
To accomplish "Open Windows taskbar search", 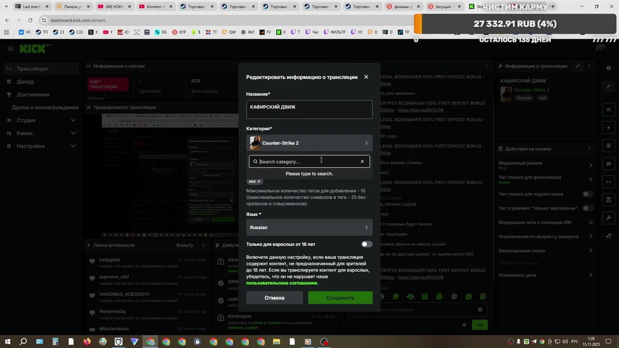I will [23, 342].
